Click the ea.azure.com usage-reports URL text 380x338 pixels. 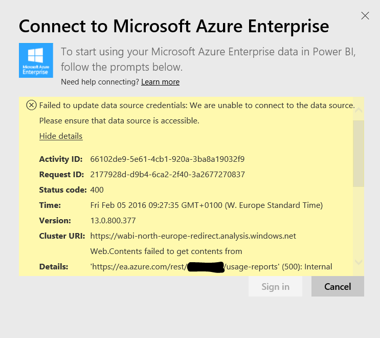pos(138,267)
